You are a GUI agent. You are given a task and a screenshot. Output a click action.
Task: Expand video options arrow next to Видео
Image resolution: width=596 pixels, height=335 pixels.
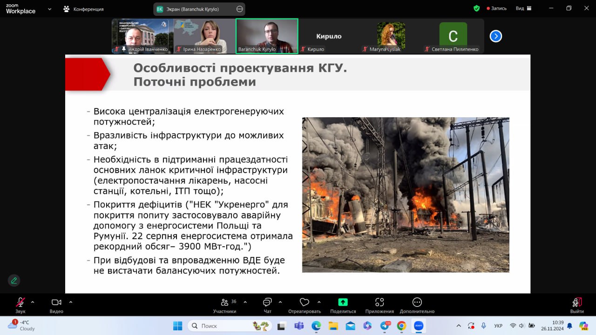tap(71, 302)
